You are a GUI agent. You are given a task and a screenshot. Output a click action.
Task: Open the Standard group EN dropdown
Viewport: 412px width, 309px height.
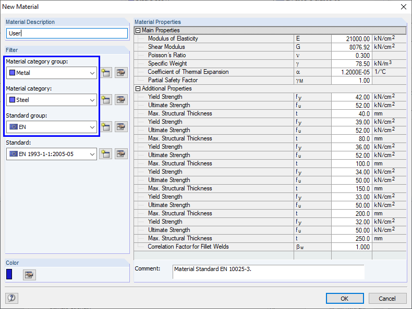point(52,127)
